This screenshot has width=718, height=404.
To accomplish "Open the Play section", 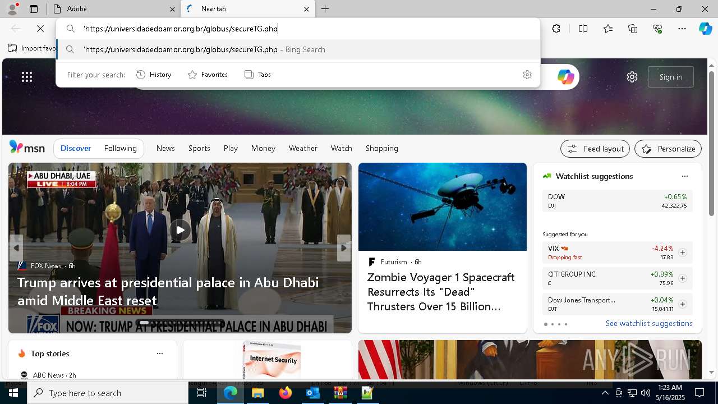I will [231, 148].
